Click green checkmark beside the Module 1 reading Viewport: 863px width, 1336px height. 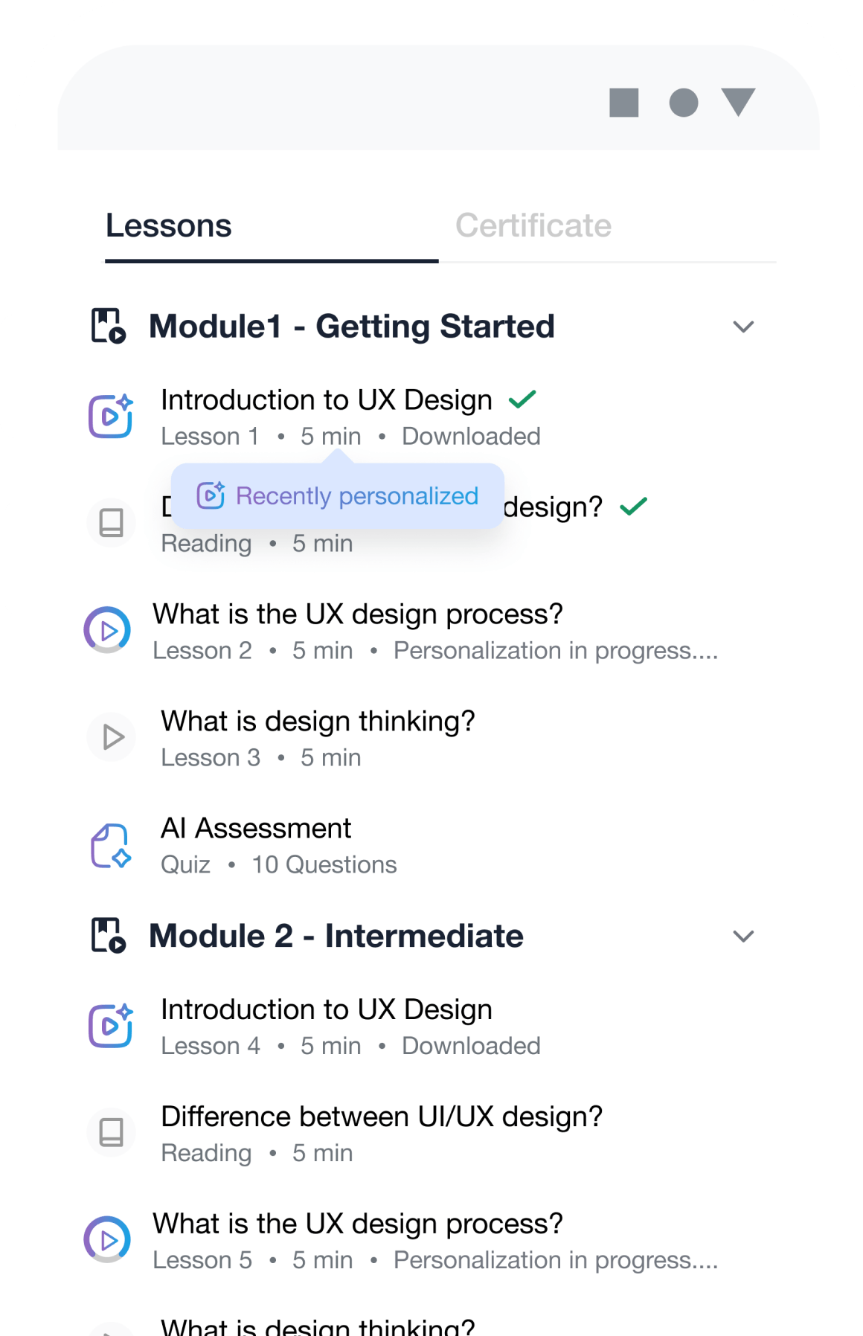coord(633,507)
